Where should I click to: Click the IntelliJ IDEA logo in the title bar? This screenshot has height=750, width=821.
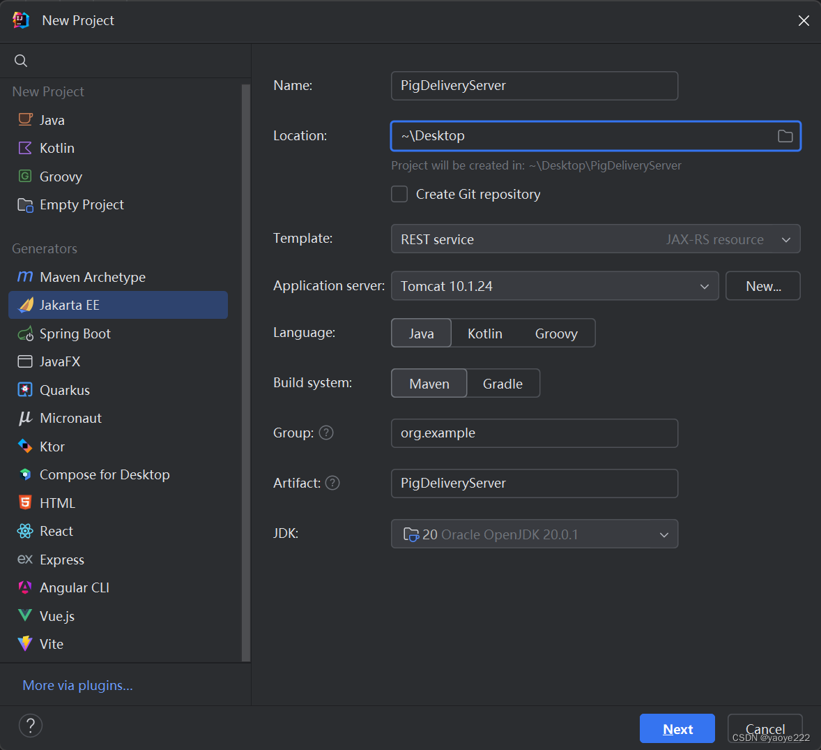pos(21,20)
